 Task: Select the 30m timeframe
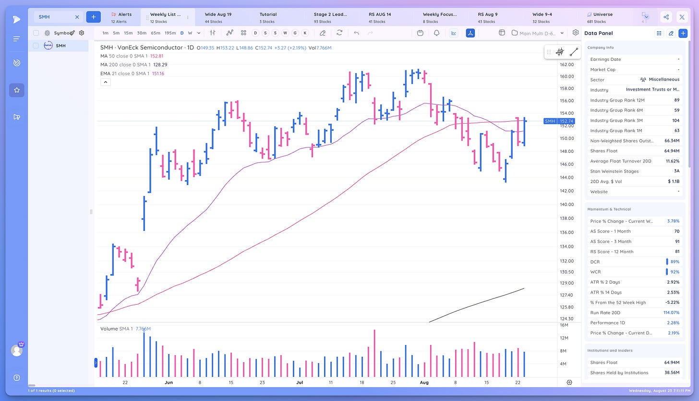142,33
